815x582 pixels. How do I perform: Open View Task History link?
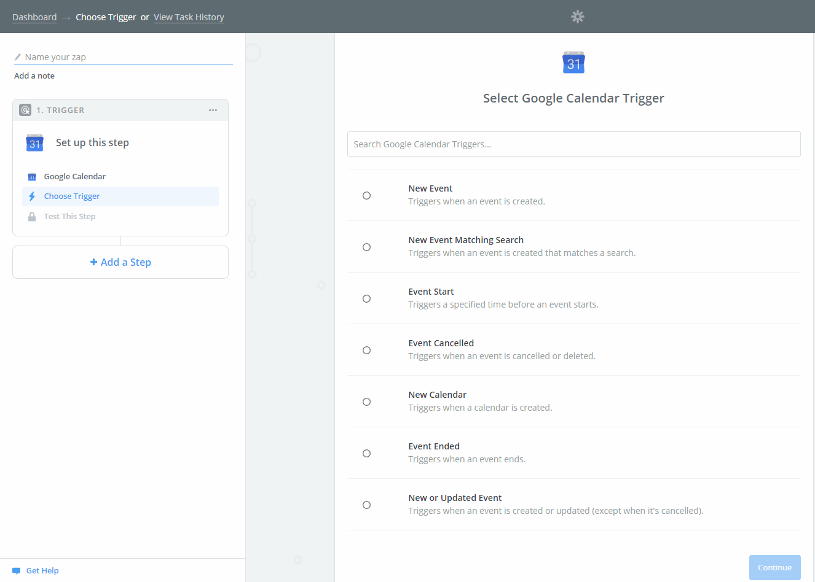coord(189,17)
